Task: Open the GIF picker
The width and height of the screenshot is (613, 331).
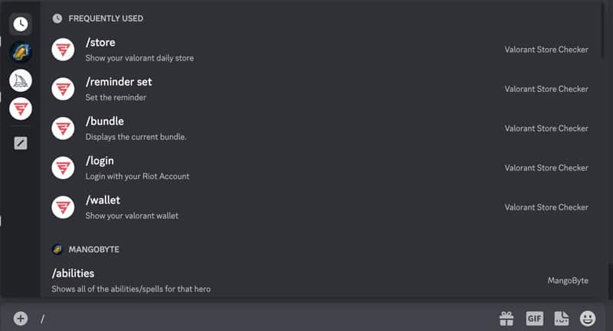Action: 534,318
